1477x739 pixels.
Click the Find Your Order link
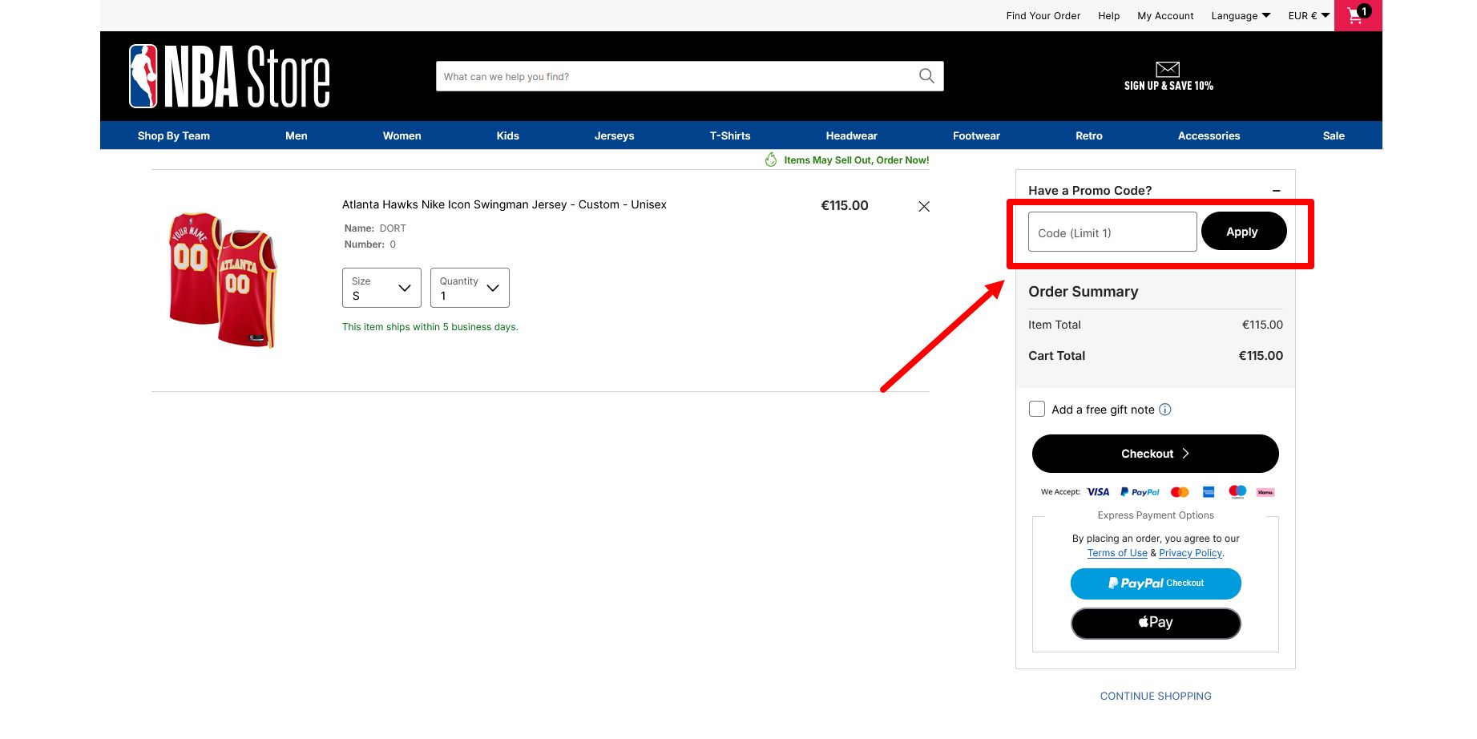(x=1043, y=16)
